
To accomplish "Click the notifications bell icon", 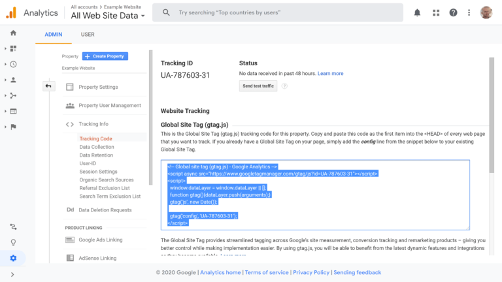I will click(x=417, y=13).
